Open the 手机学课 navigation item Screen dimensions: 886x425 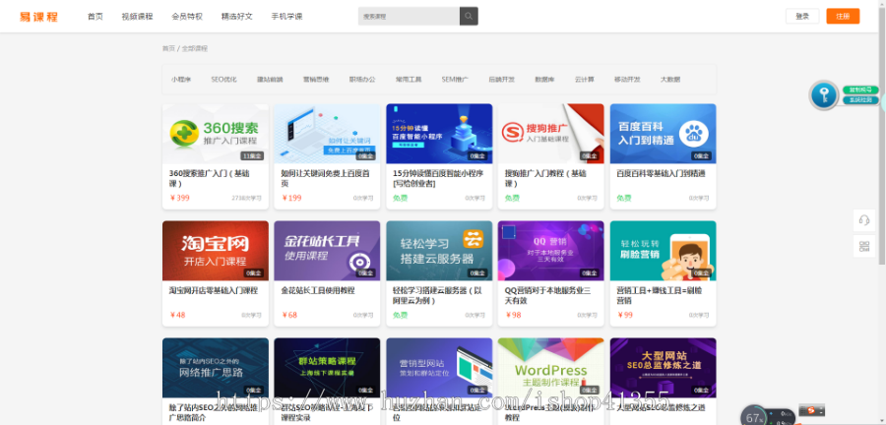(286, 17)
